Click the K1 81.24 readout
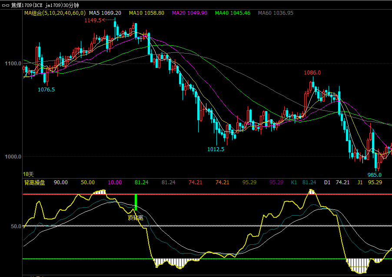392x277 pixels. (303, 182)
